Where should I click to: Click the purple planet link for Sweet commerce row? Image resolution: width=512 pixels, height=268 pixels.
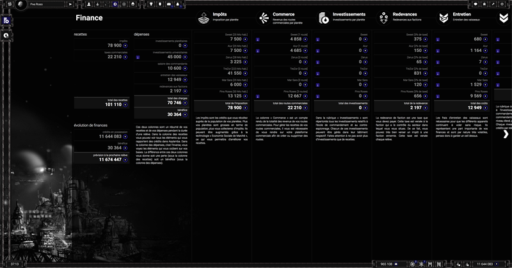[x=258, y=39]
